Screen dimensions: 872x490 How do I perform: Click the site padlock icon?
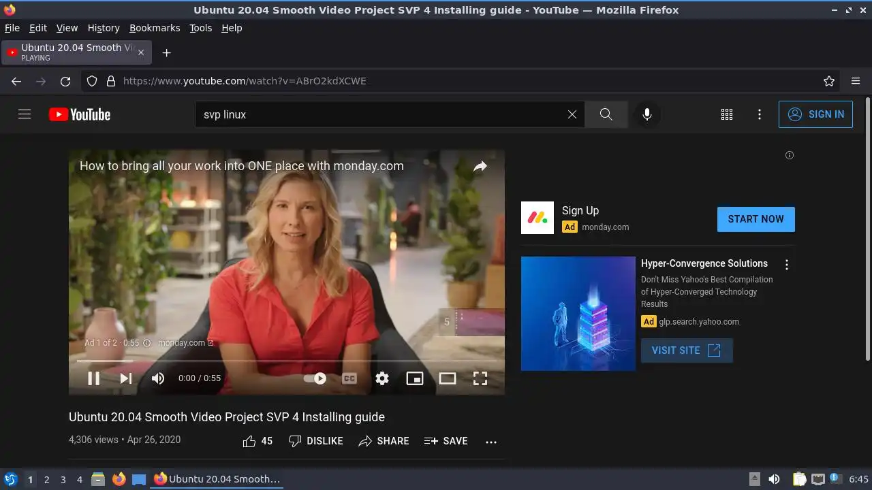[x=111, y=81]
